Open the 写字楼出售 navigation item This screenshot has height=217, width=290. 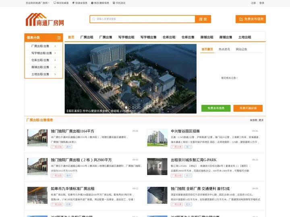point(148,37)
